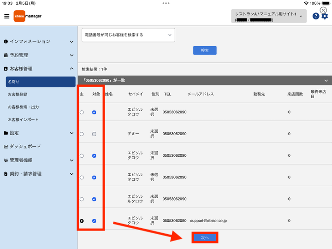This screenshot has height=249, width=332.
Task: Expand the インフォメーション menu chevron
Action: coord(72,41)
